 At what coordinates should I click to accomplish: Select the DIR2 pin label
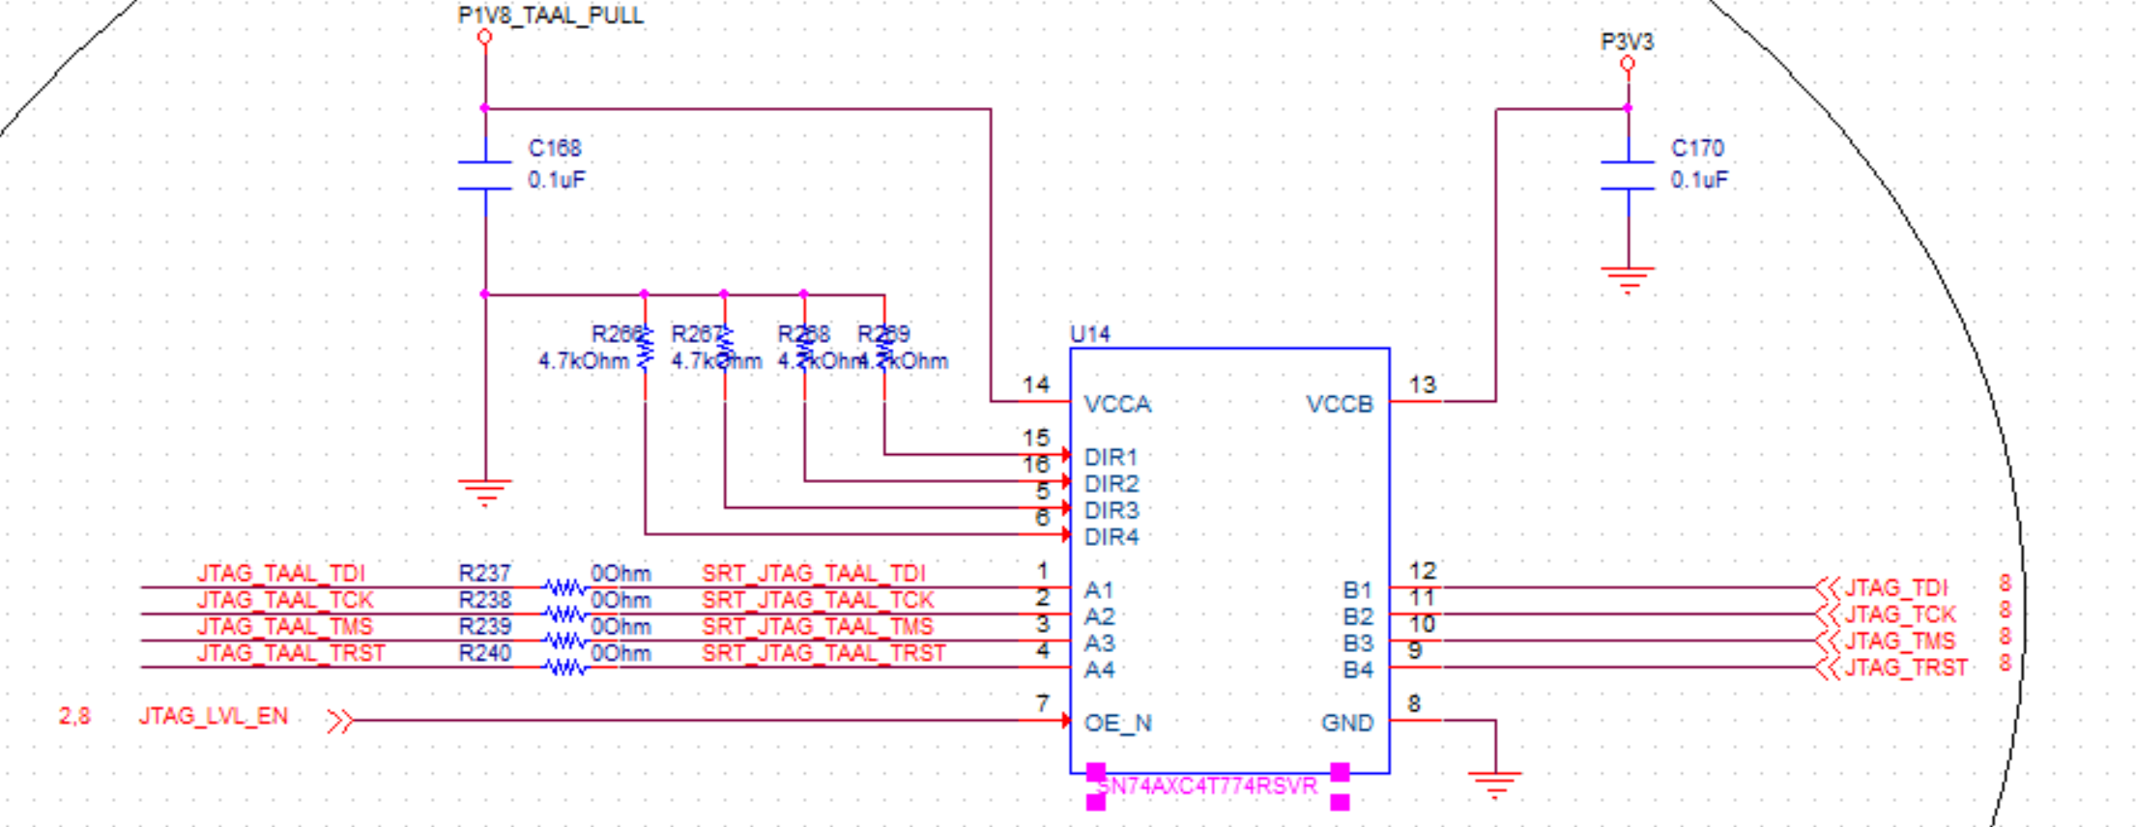[1111, 484]
